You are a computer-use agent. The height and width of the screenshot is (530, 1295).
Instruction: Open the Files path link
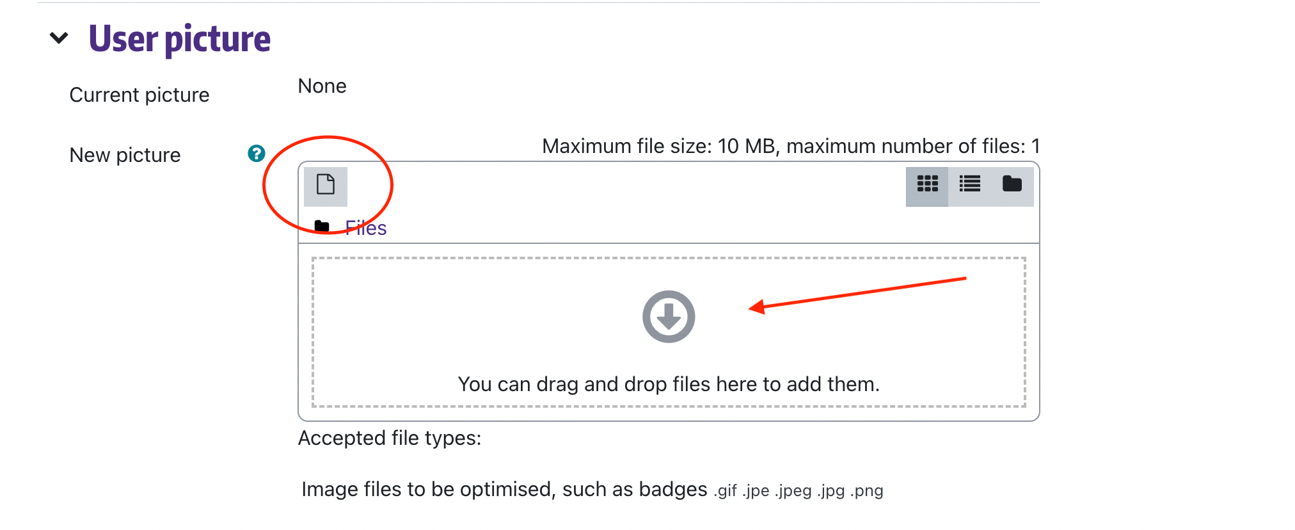click(366, 229)
